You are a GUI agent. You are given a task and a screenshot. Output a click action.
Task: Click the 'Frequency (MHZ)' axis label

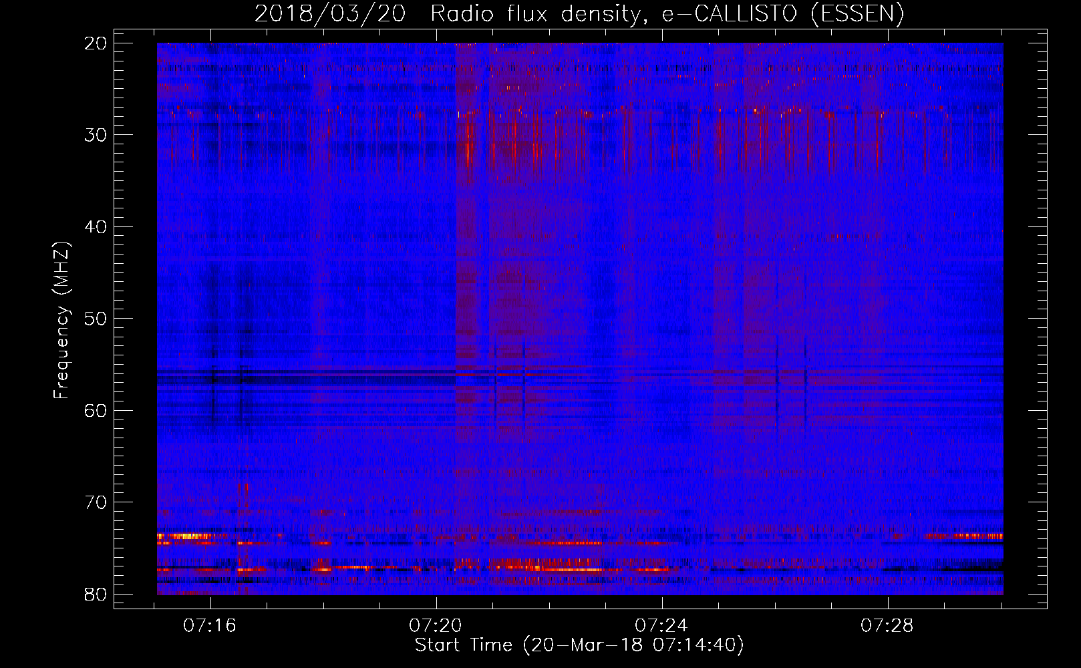(x=61, y=321)
